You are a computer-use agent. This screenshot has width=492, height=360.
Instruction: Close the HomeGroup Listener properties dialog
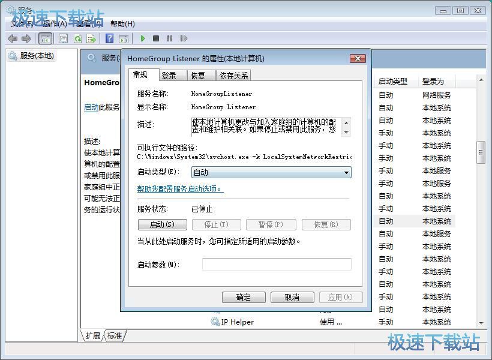[358, 58]
